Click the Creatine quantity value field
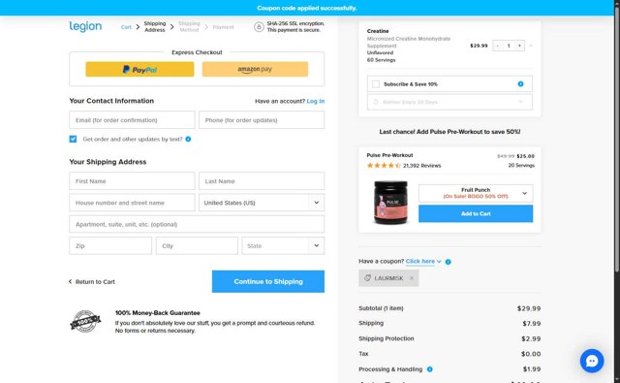The width and height of the screenshot is (620, 383). click(x=509, y=46)
